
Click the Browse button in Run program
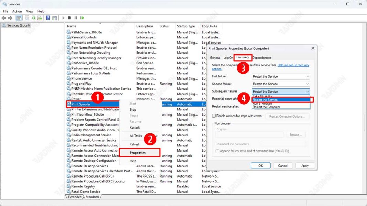pyautogui.click(x=296, y=134)
